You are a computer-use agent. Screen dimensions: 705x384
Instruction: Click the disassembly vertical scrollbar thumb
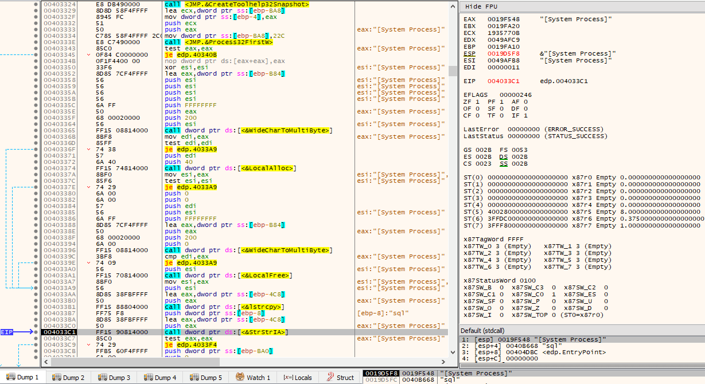point(453,70)
